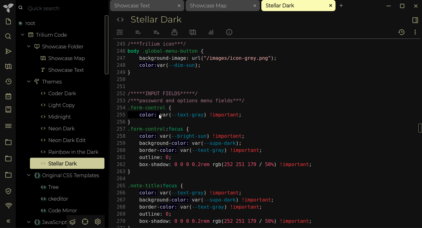Screen dimensions: 422x228
Task: Click the book icon in launcher bar
Action: [x=8, y=110]
